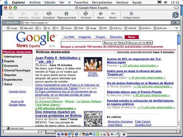Click the Buscar en la Web button
This screenshot has height=137, width=183.
coord(140,43)
